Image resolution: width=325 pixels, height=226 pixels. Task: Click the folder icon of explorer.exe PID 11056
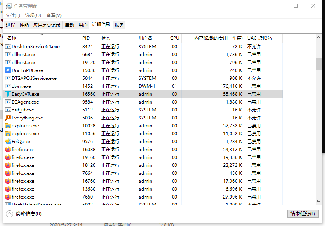8,133
